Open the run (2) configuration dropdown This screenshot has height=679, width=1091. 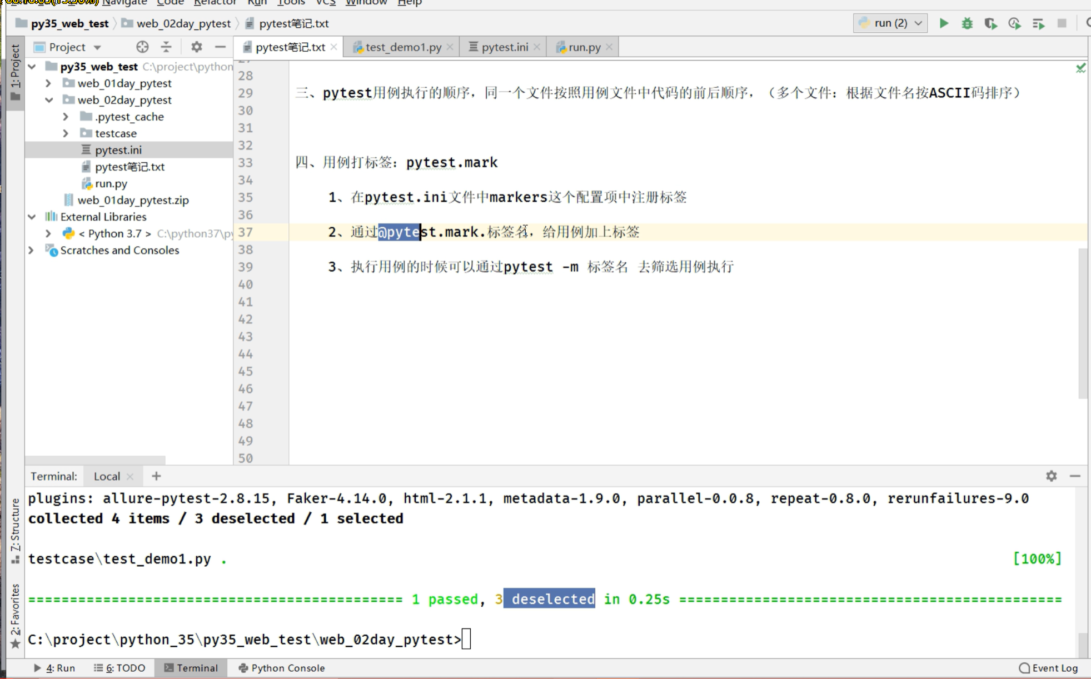890,23
